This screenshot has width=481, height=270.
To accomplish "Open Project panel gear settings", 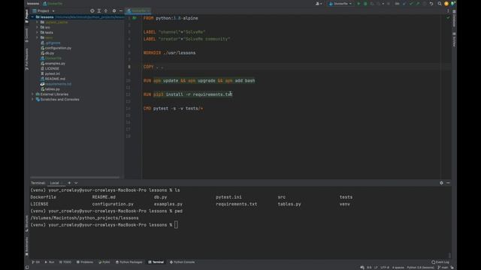I will click(x=113, y=10).
